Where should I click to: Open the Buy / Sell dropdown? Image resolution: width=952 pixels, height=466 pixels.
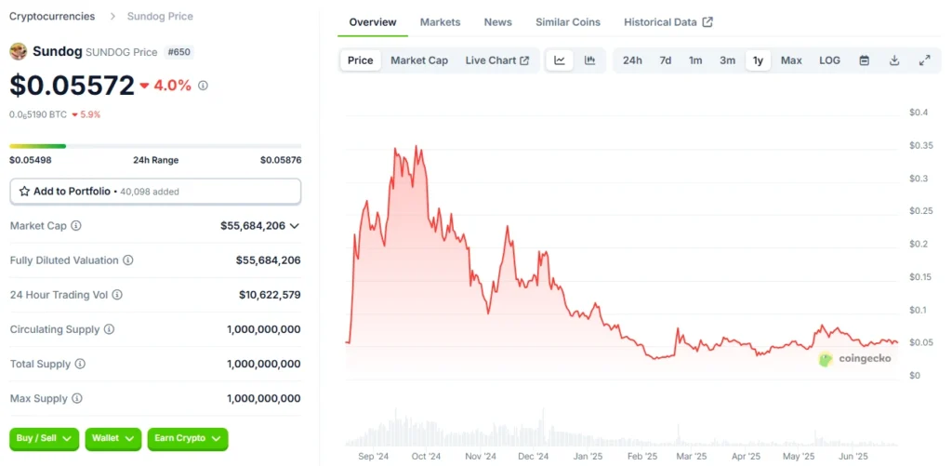coord(44,439)
